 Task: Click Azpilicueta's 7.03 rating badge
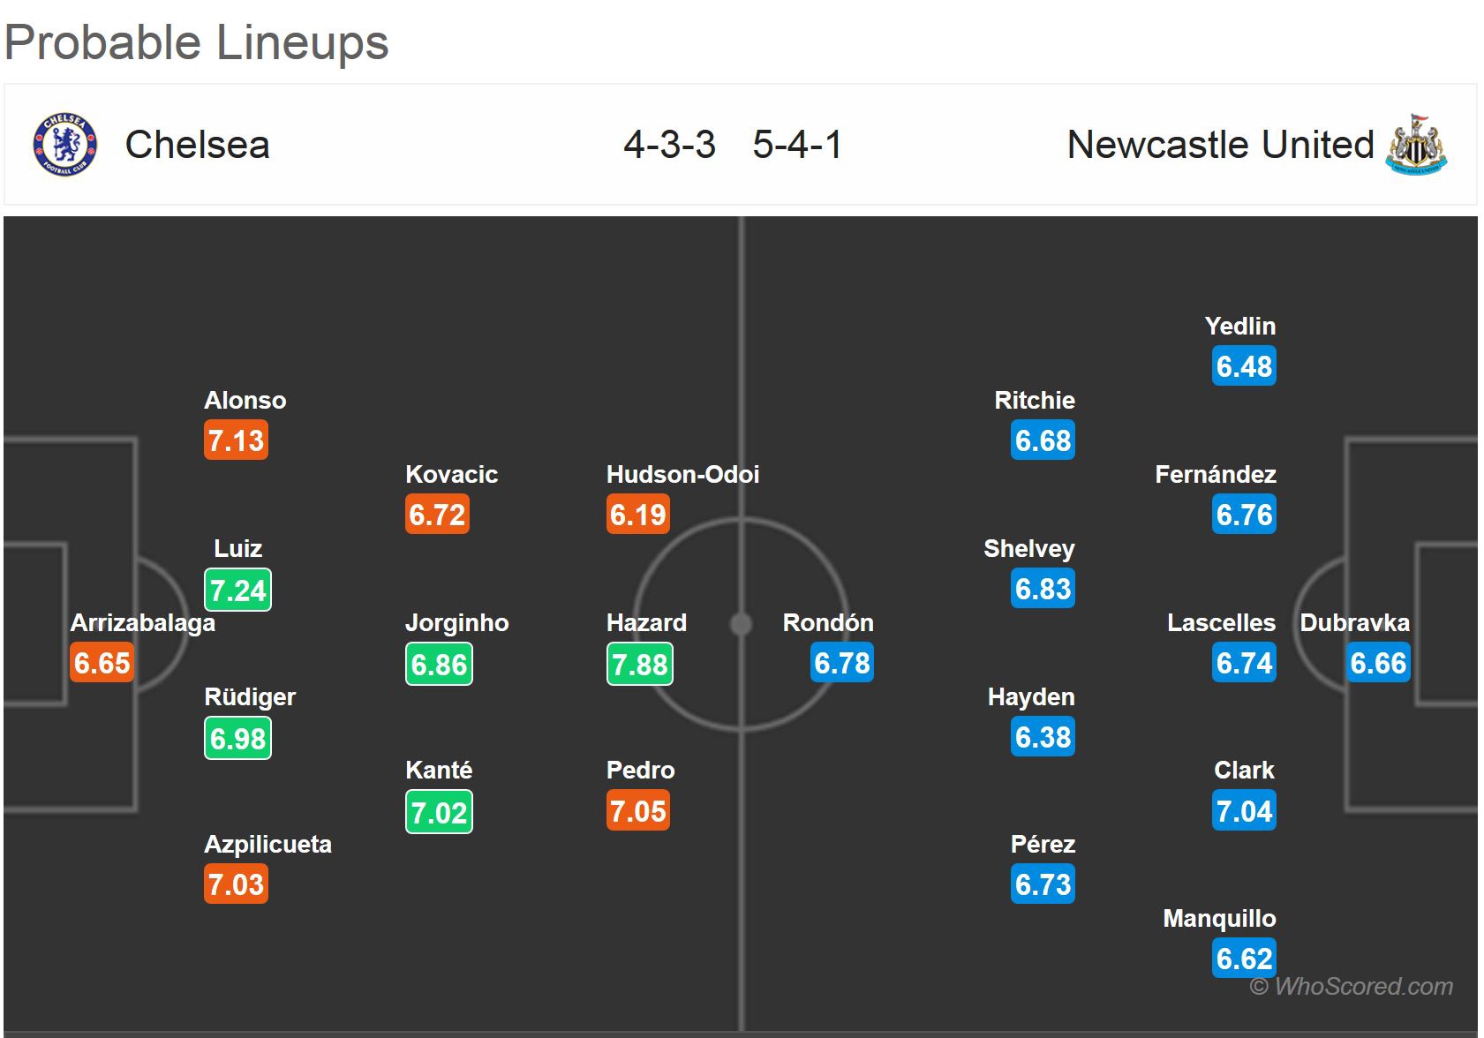click(236, 884)
